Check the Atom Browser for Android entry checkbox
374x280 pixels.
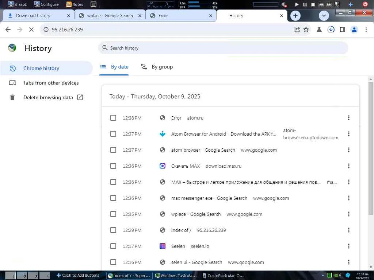click(113, 134)
